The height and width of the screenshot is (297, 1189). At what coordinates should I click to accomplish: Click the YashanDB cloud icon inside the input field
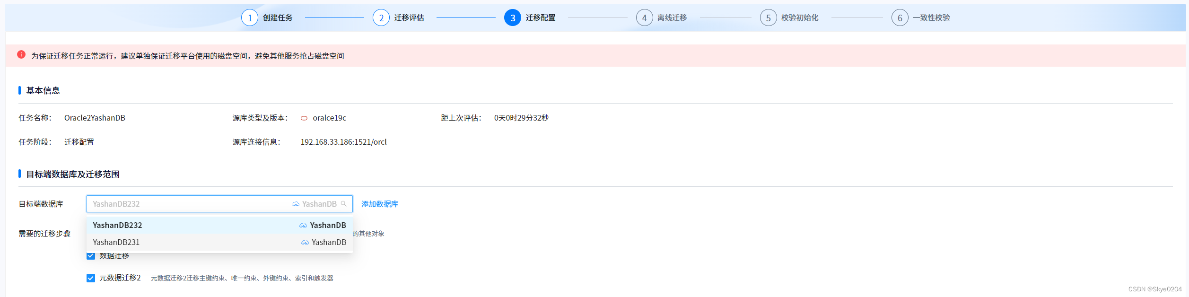pyautogui.click(x=296, y=204)
